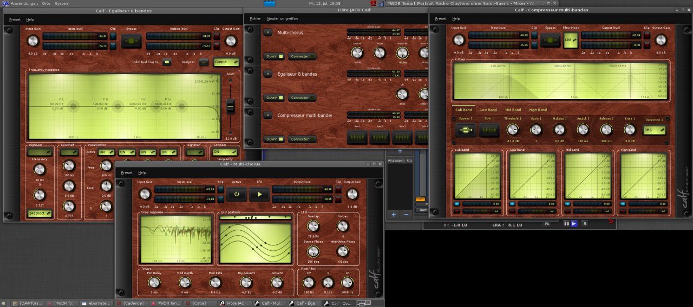This screenshot has width=693, height=307.
Task: Select the Sub Band tab in the compressor
Action: [x=465, y=110]
